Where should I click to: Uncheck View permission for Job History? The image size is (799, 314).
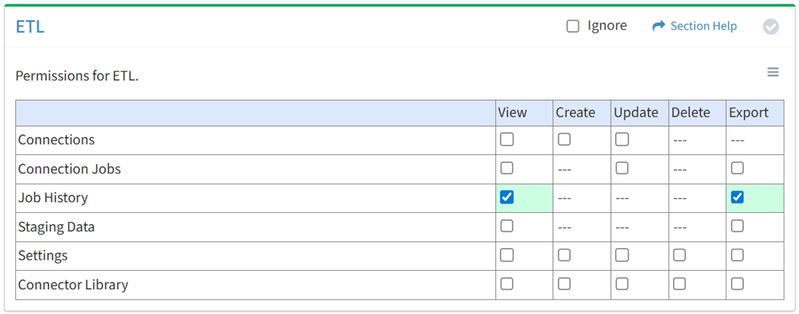coord(507,197)
